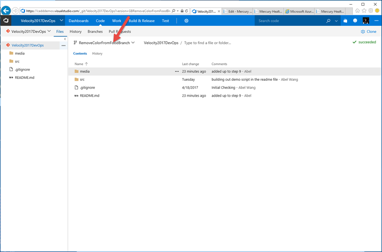Open the user profile avatar
The image size is (382, 252).
click(x=366, y=21)
